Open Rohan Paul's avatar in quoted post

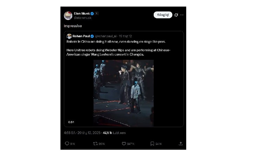pyautogui.click(x=69, y=36)
